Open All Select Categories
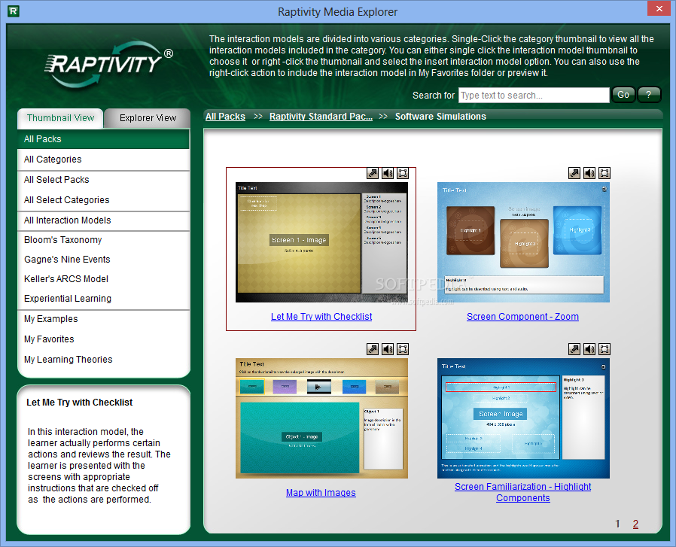Screen dimensions: 676x547 pos(103,200)
